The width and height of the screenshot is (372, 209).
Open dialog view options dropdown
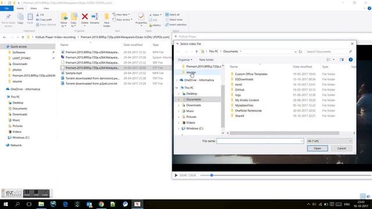tap(334, 60)
